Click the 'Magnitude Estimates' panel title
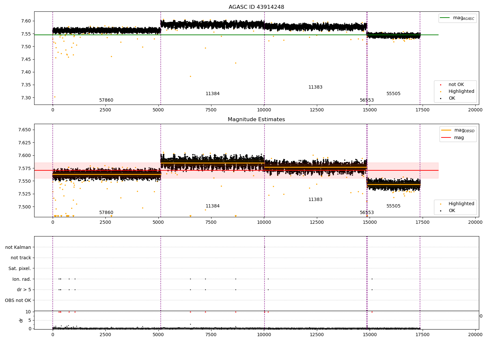Viewport: 488px width, 342px height. pos(256,120)
